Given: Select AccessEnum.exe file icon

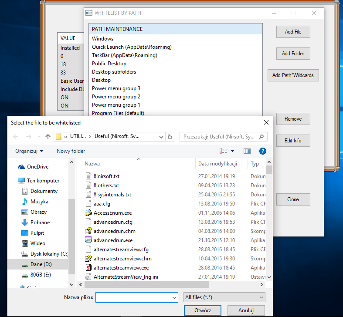Looking at the screenshot, I should pyautogui.click(x=89, y=213).
